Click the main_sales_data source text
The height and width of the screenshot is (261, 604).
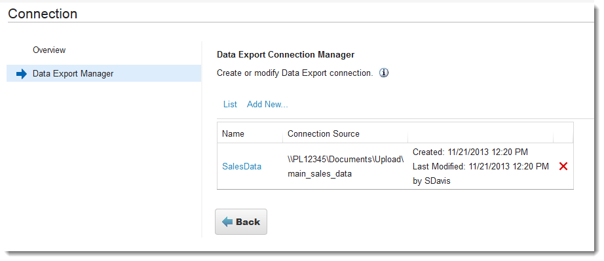click(x=320, y=174)
